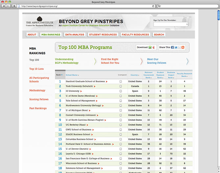Open Methodology sidebar link
The height and width of the screenshot is (173, 220).
coord(37,90)
